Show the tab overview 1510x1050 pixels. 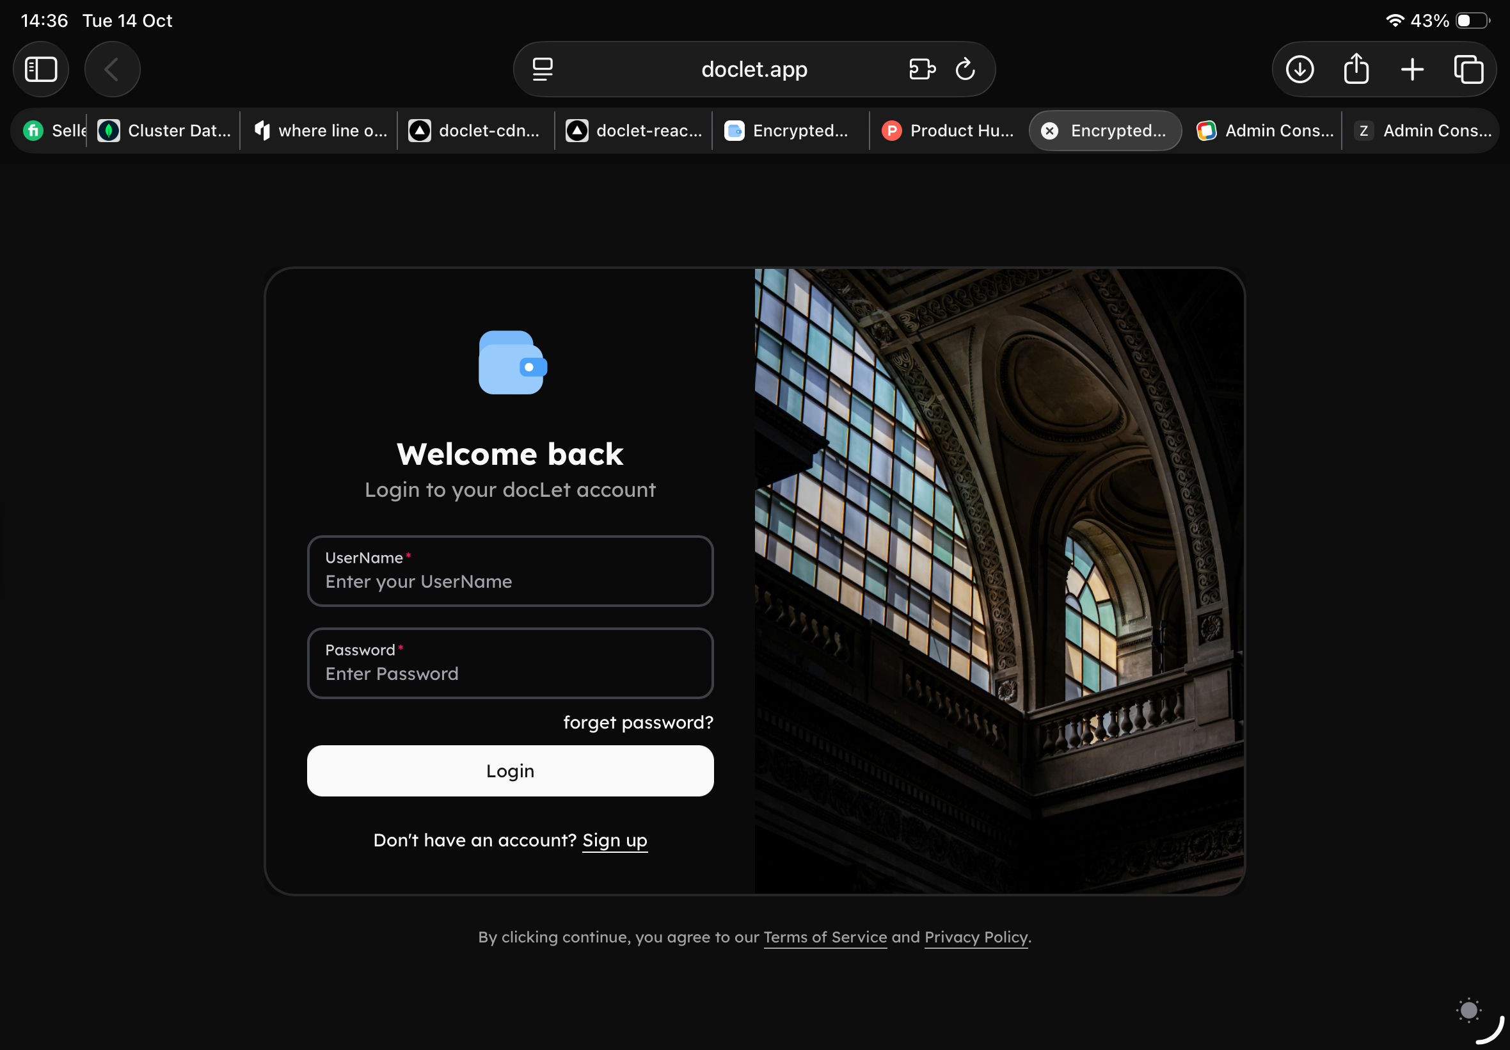1468,69
